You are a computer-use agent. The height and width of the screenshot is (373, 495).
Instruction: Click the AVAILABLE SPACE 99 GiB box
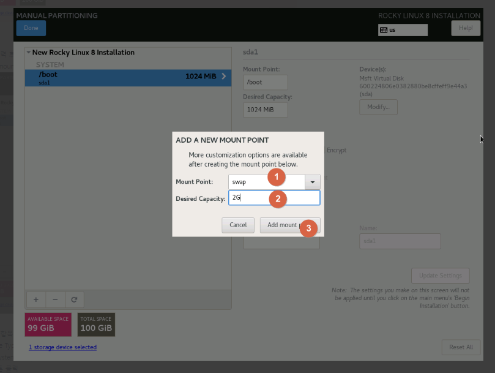point(48,325)
